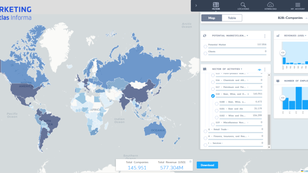This screenshot has height=173, width=308.
Task: Switch to the Map view tab
Action: point(212,18)
